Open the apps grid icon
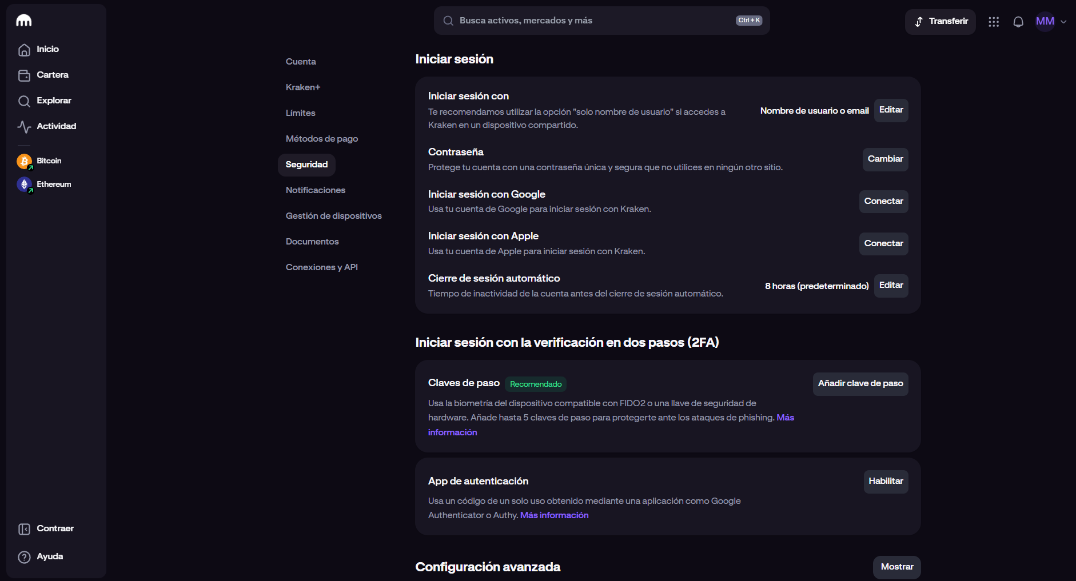Screen dimensions: 1076x581 click(x=994, y=22)
